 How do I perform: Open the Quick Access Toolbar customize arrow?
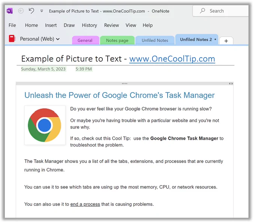click(42, 11)
